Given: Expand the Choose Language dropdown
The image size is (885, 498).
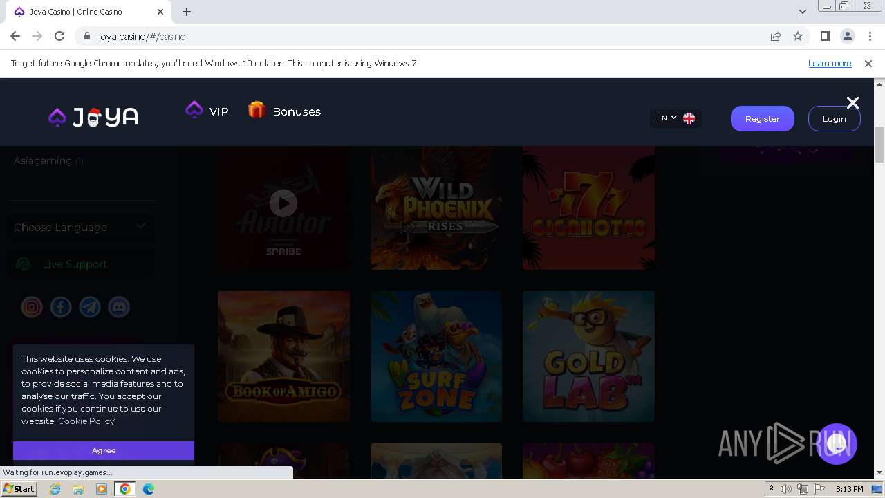Looking at the screenshot, I should [80, 227].
